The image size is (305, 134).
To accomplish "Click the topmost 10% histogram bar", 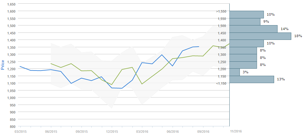I will point(246,14).
